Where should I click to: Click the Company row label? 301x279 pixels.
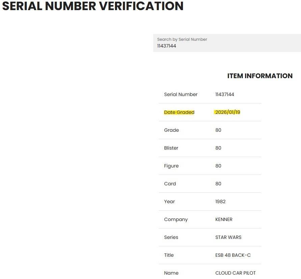point(176,220)
